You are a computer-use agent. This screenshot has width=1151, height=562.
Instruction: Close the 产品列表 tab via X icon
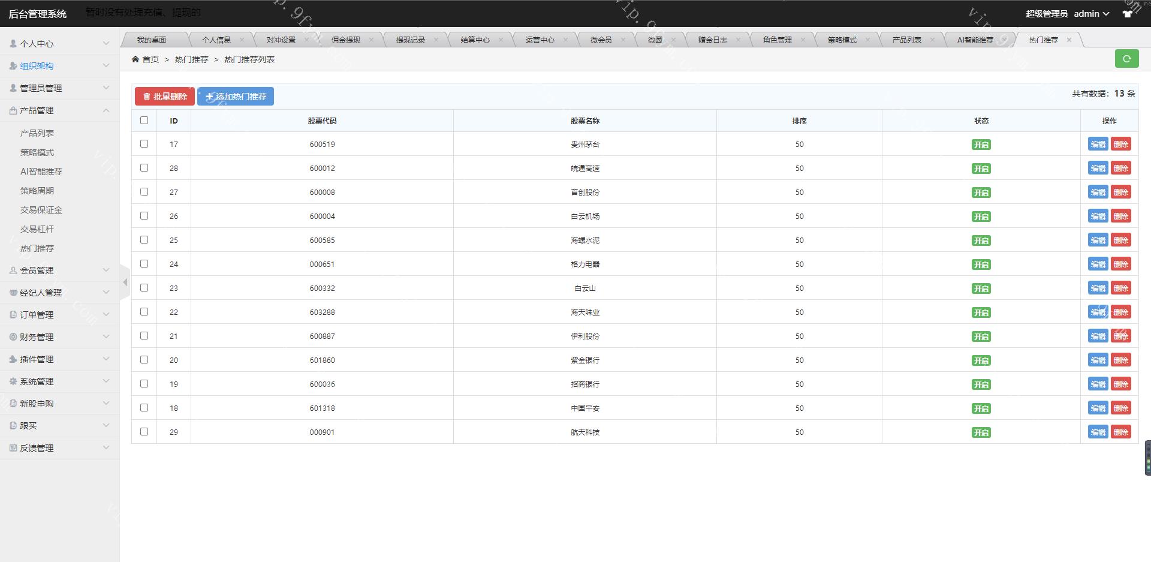click(932, 40)
